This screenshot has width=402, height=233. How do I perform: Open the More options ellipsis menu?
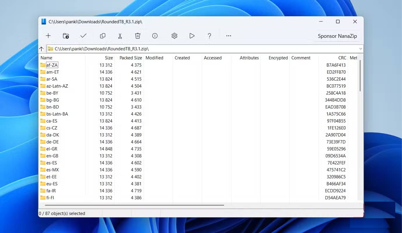228,35
